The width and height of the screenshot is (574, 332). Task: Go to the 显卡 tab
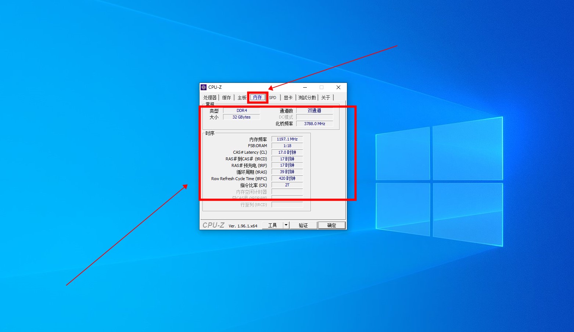point(288,98)
